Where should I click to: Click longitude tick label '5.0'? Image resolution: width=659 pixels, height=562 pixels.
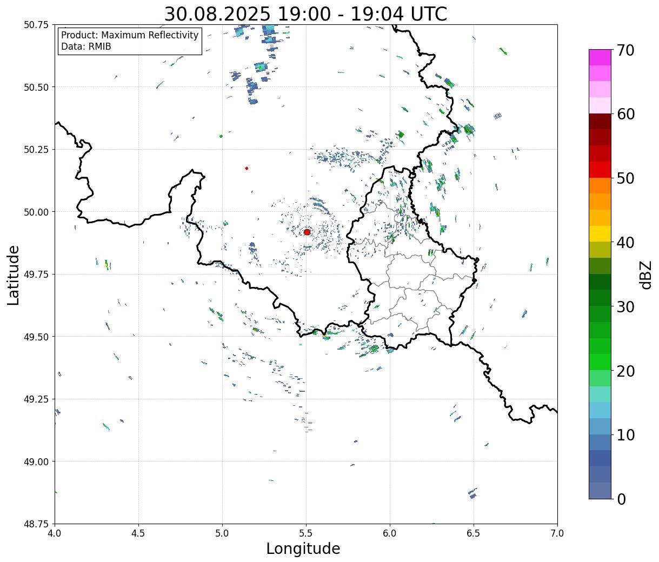[x=222, y=533]
